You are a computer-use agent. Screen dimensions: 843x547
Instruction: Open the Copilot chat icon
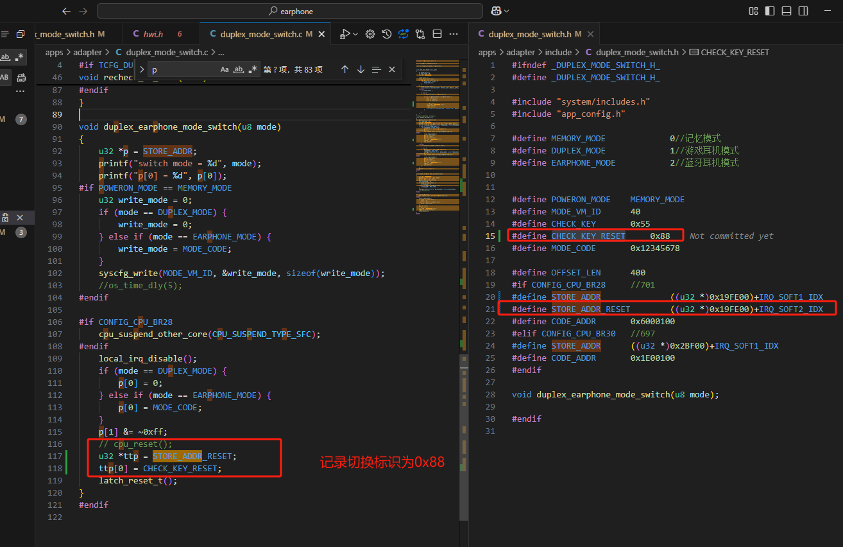[496, 11]
